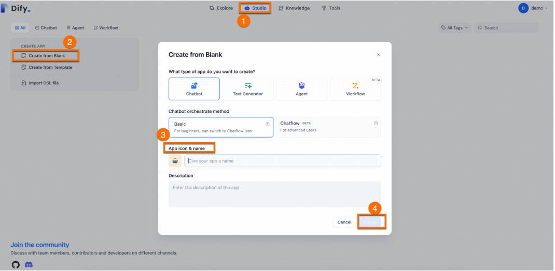The image size is (555, 271).
Task: Open the GitHub community link icon
Action: click(x=16, y=265)
